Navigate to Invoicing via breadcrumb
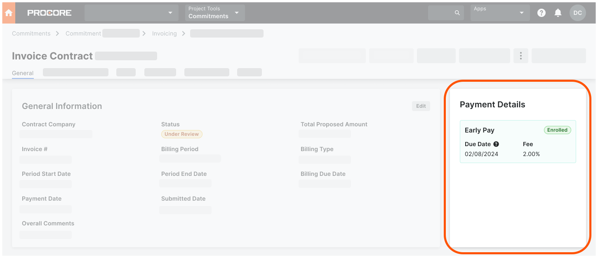This screenshot has height=258, width=598. (x=164, y=33)
